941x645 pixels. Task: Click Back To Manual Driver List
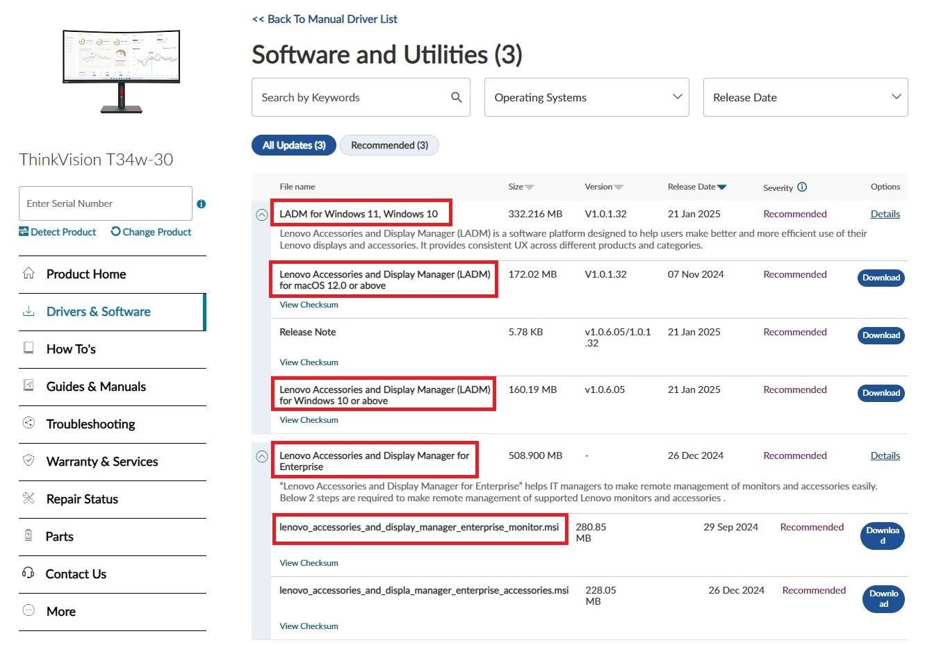[x=325, y=19]
